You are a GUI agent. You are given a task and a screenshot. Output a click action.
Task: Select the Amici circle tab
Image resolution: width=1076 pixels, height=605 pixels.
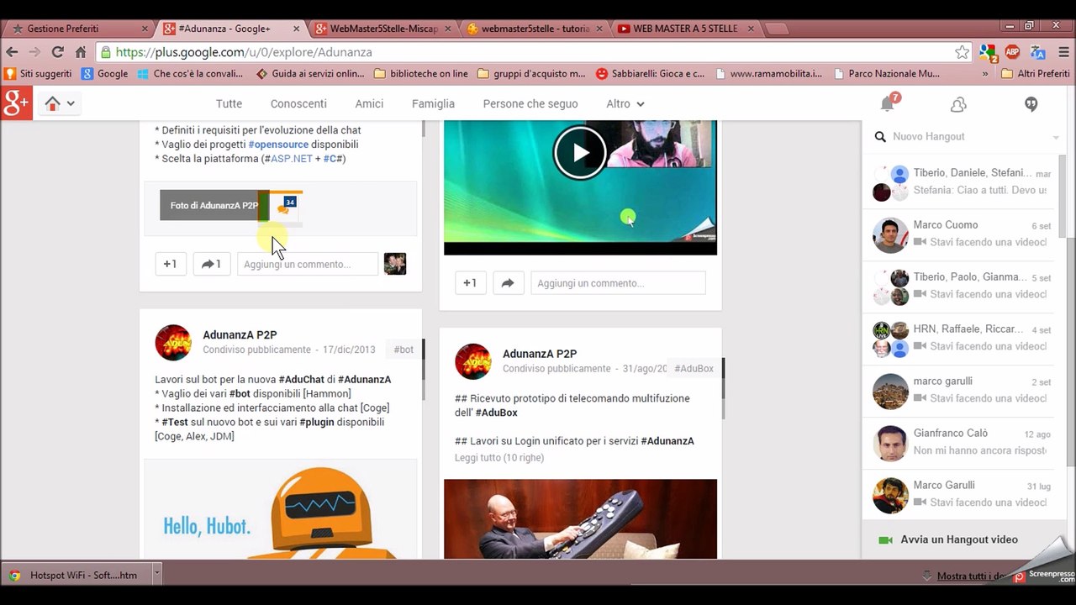coord(369,104)
